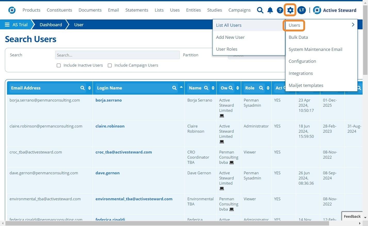Image resolution: width=368 pixels, height=226 pixels.
Task: Open the Entities menu
Action: coord(193,10)
